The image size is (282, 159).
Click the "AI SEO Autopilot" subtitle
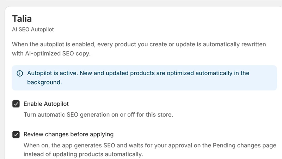click(33, 29)
